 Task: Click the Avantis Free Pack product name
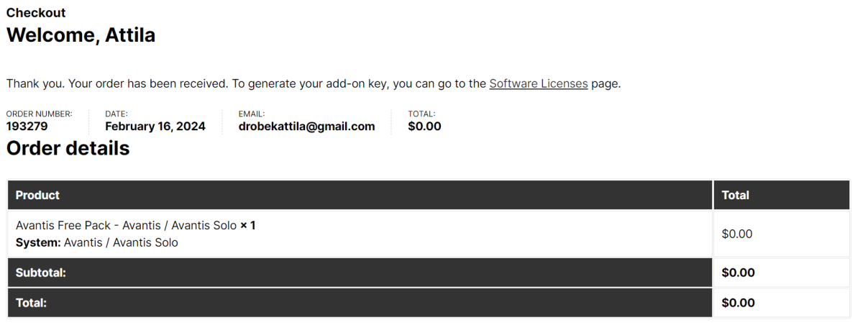(x=126, y=225)
